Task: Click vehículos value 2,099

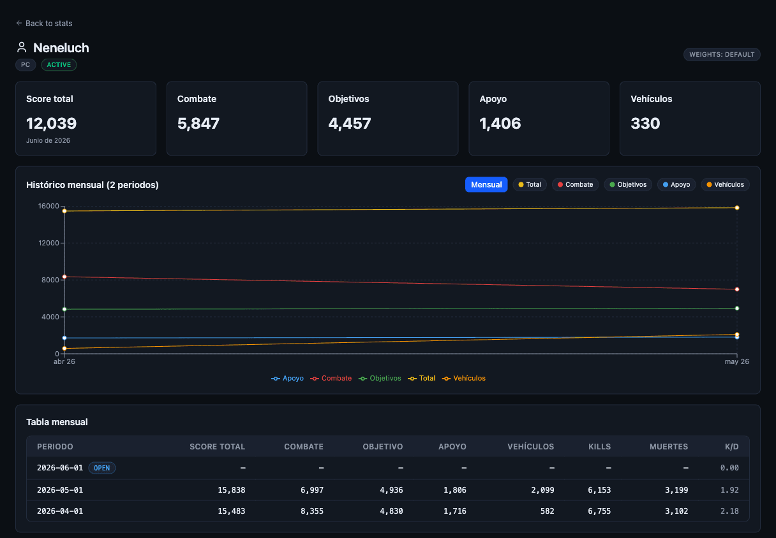Action: [x=542, y=490]
